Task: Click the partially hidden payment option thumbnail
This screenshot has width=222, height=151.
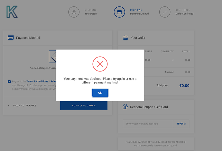Action: click(52, 57)
